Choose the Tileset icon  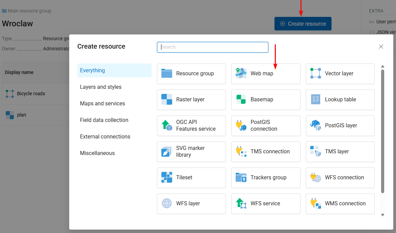pyautogui.click(x=167, y=178)
